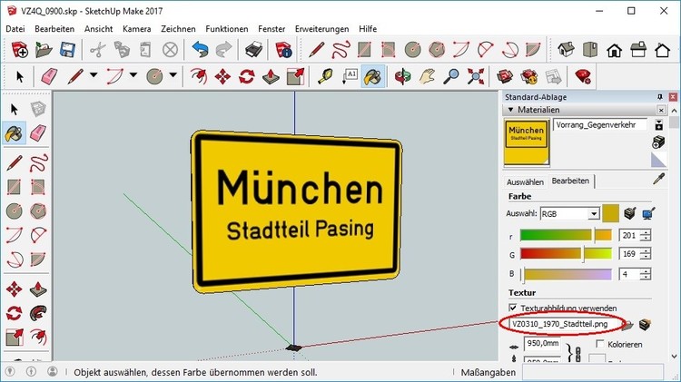Click the Create Material icon
Image resolution: width=681 pixels, height=382 pixels.
pyautogui.click(x=658, y=142)
